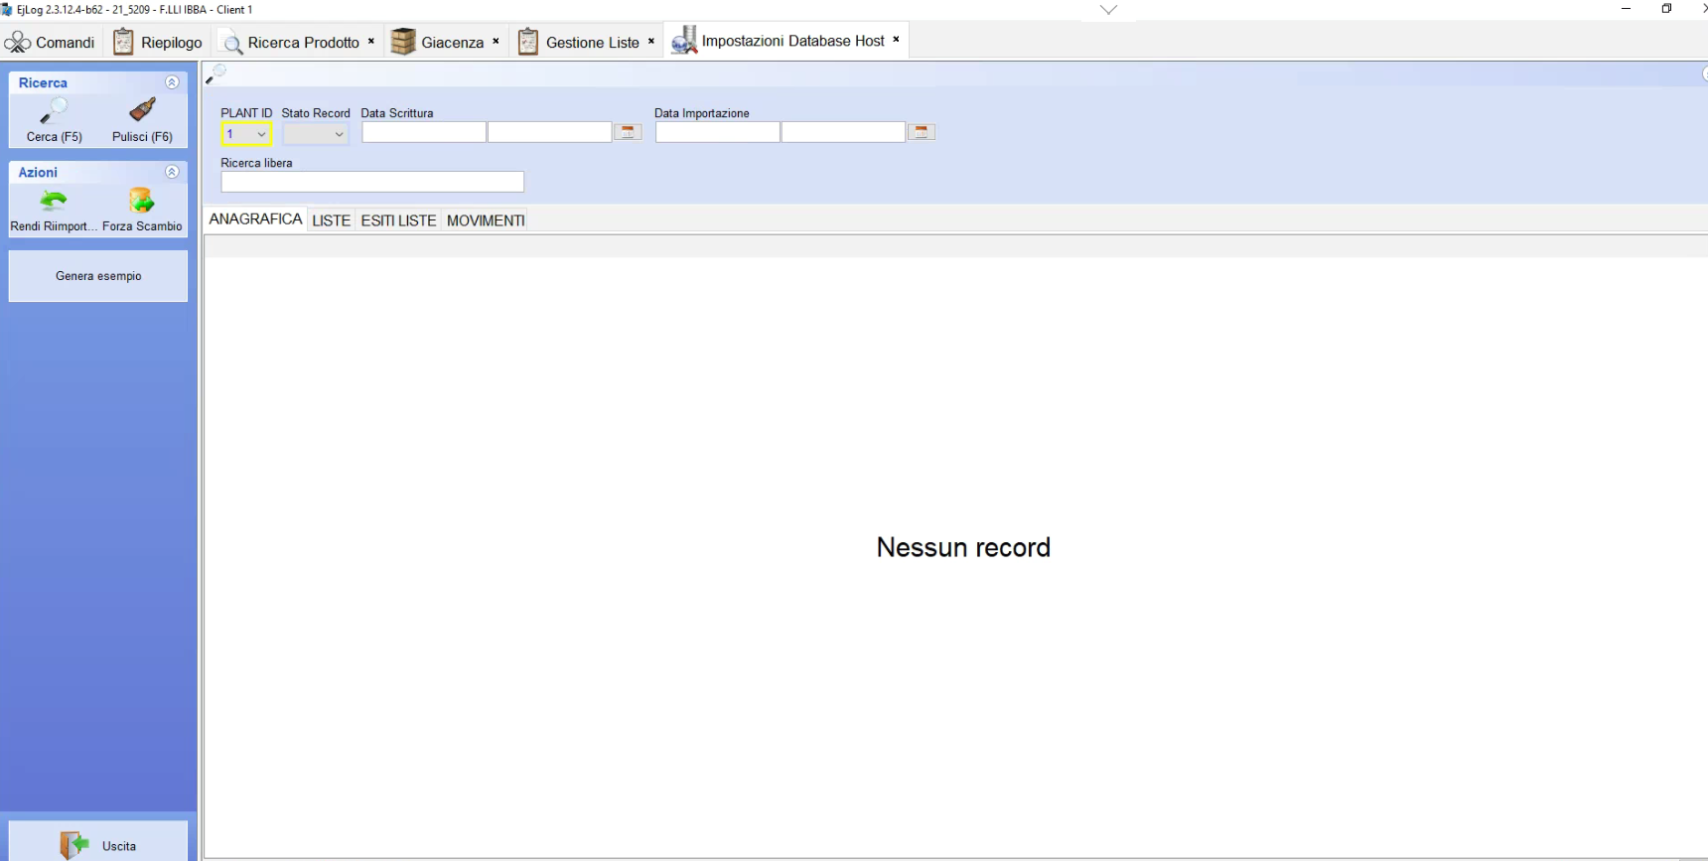The image size is (1708, 861).
Task: Click the Pulisci (F6) brush icon
Action: click(x=142, y=110)
